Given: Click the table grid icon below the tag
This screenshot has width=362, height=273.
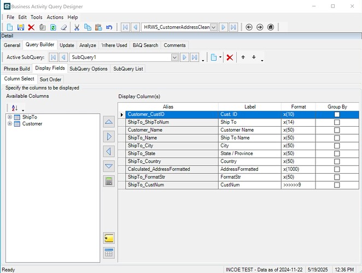Looking at the screenshot, I should [109, 253].
